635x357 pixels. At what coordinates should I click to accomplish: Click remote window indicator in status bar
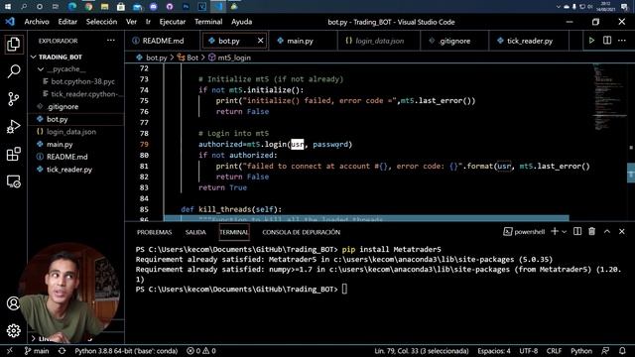(10, 351)
